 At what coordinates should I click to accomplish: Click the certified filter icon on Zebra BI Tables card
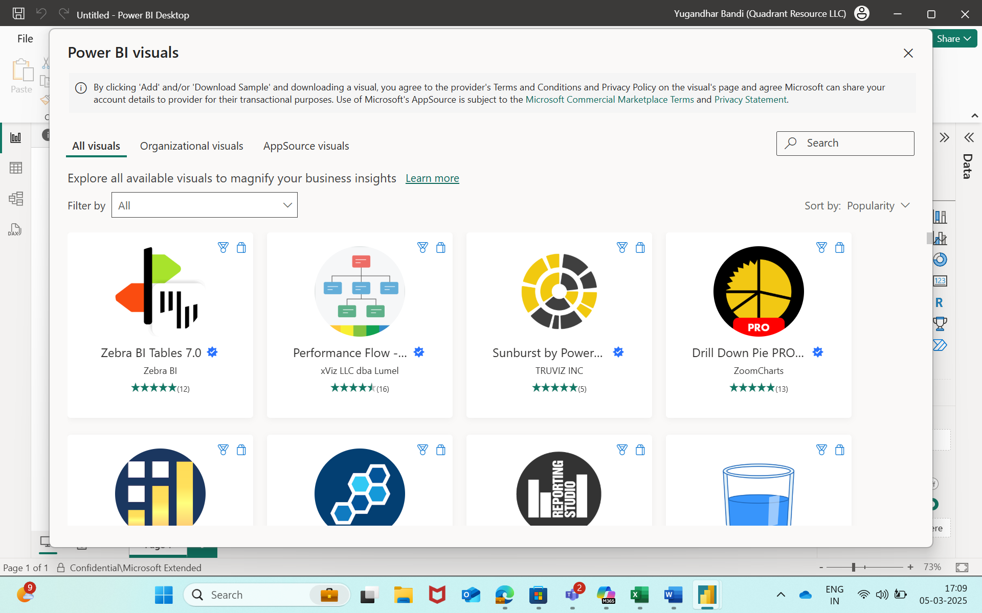pyautogui.click(x=223, y=248)
